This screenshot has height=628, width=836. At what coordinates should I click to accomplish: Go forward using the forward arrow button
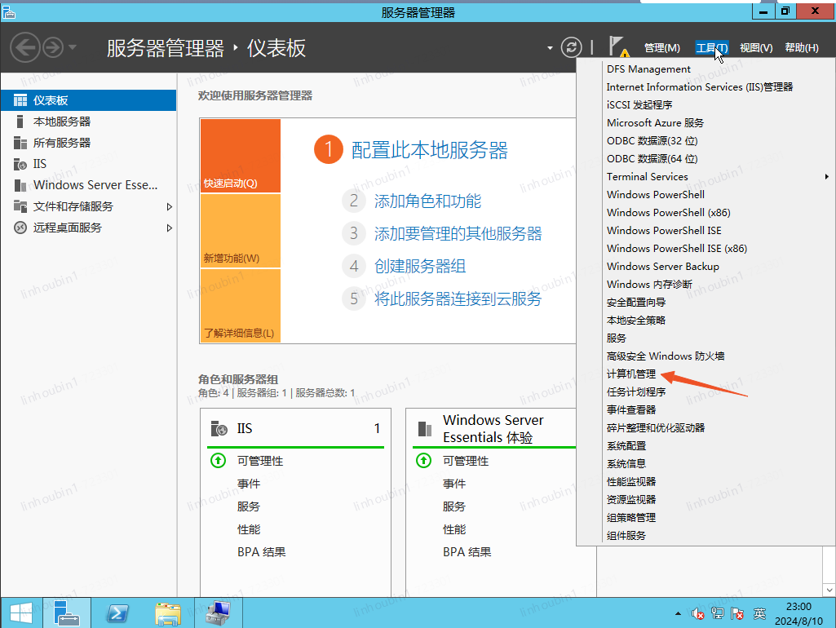point(53,48)
